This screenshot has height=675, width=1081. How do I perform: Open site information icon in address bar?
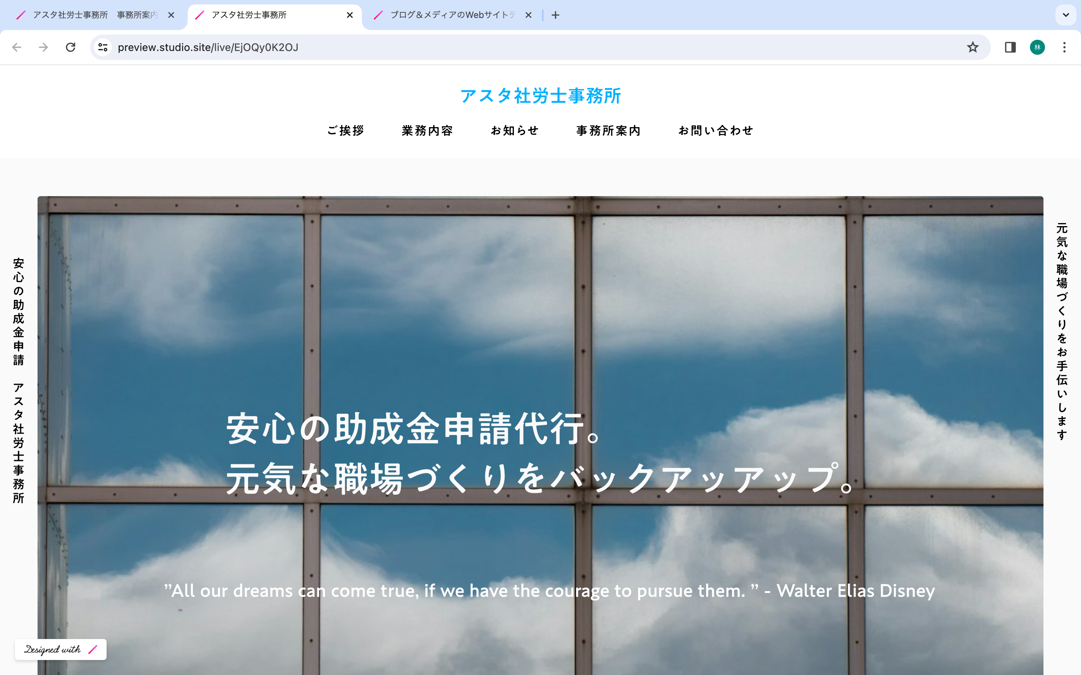[x=103, y=47]
